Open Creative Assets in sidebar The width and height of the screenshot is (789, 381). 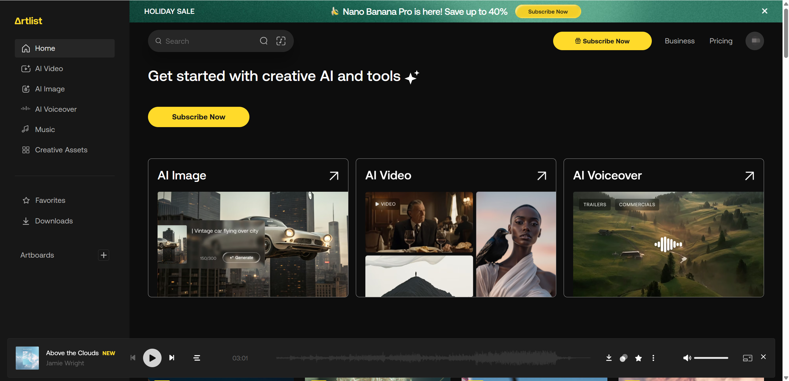pyautogui.click(x=61, y=150)
